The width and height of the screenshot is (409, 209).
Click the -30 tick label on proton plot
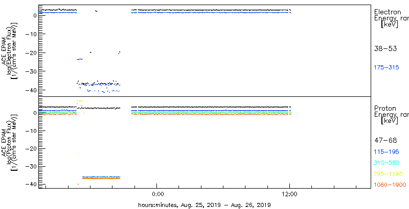[32, 166]
